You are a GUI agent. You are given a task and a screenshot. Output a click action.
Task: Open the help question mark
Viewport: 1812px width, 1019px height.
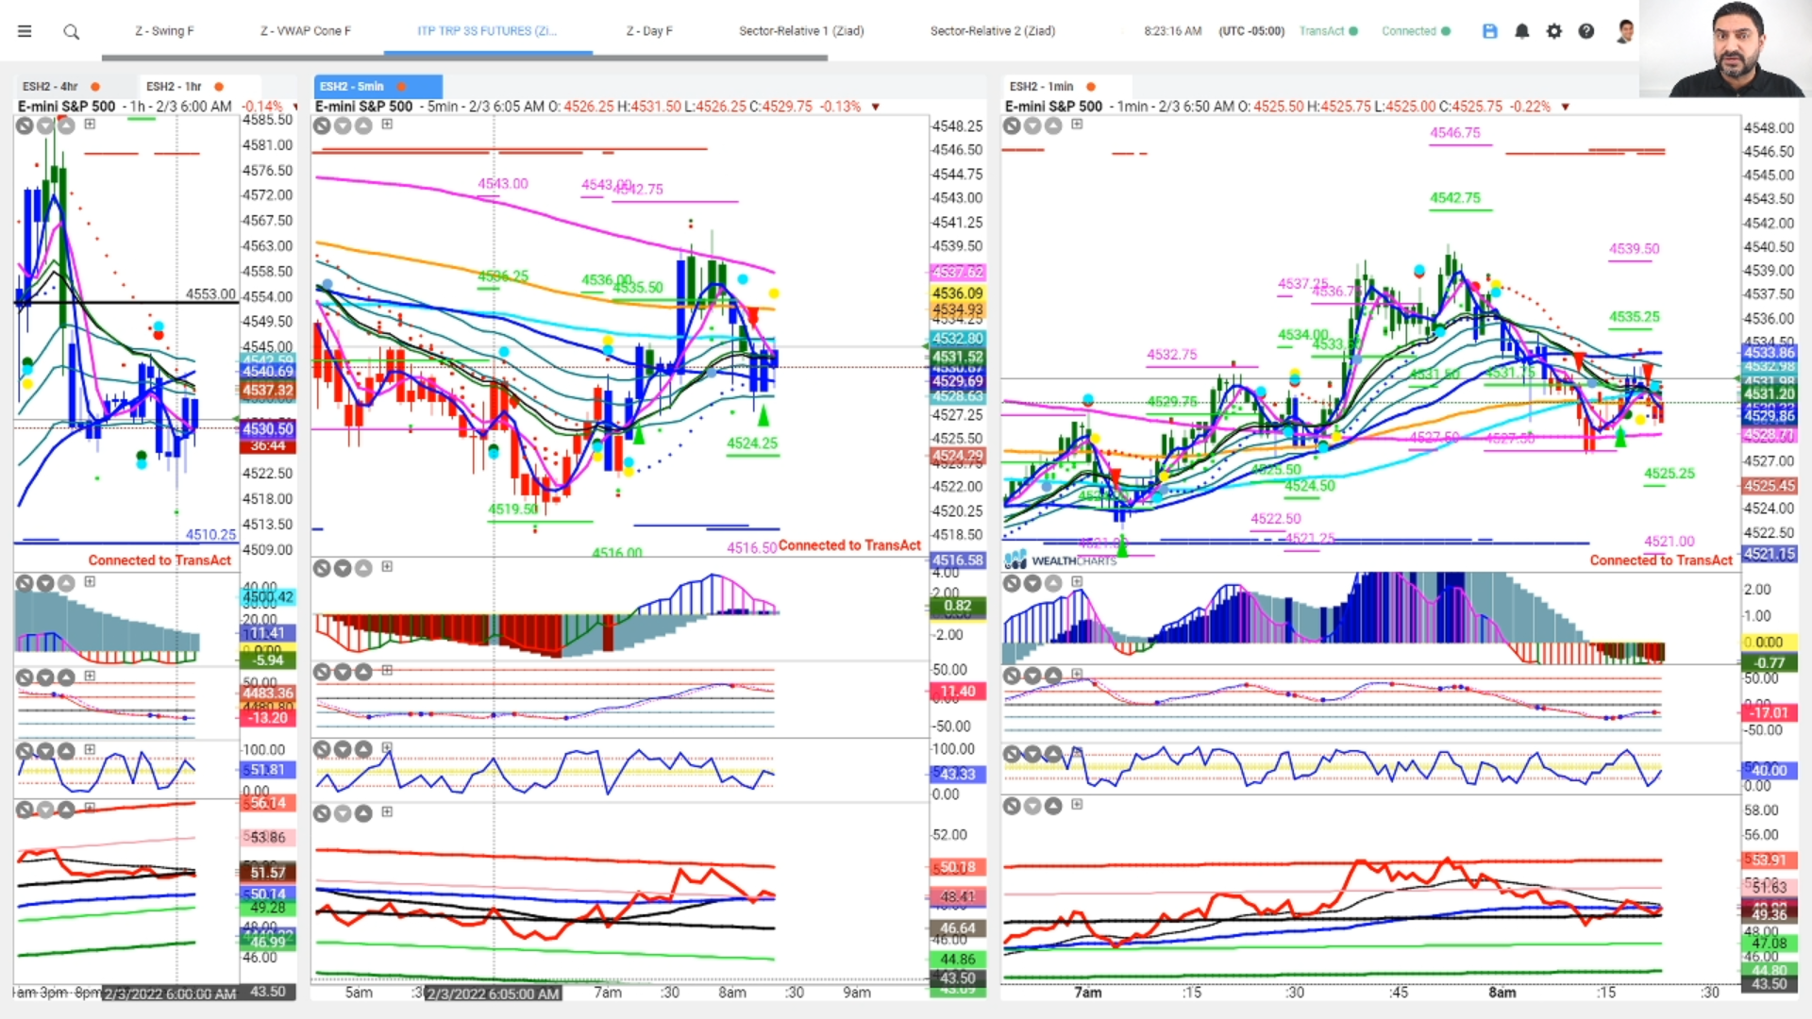point(1586,31)
